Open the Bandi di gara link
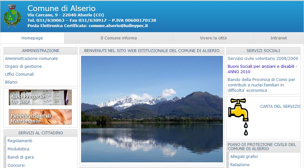The height and width of the screenshot is (168, 304). [20, 157]
